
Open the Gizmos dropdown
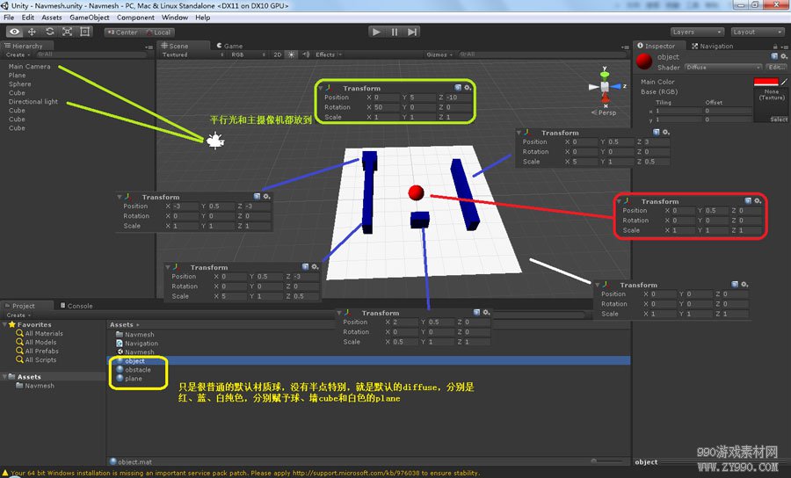point(439,54)
